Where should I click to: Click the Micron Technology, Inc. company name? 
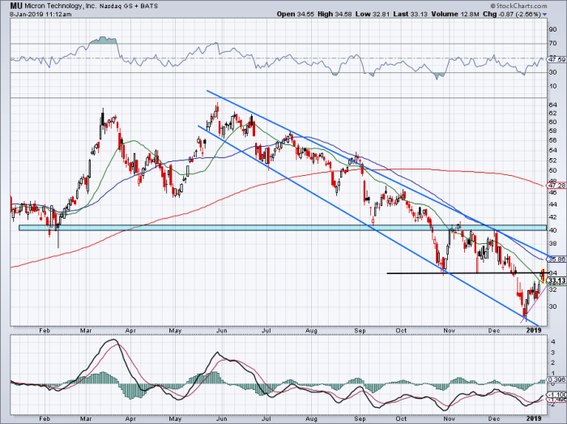(61, 6)
